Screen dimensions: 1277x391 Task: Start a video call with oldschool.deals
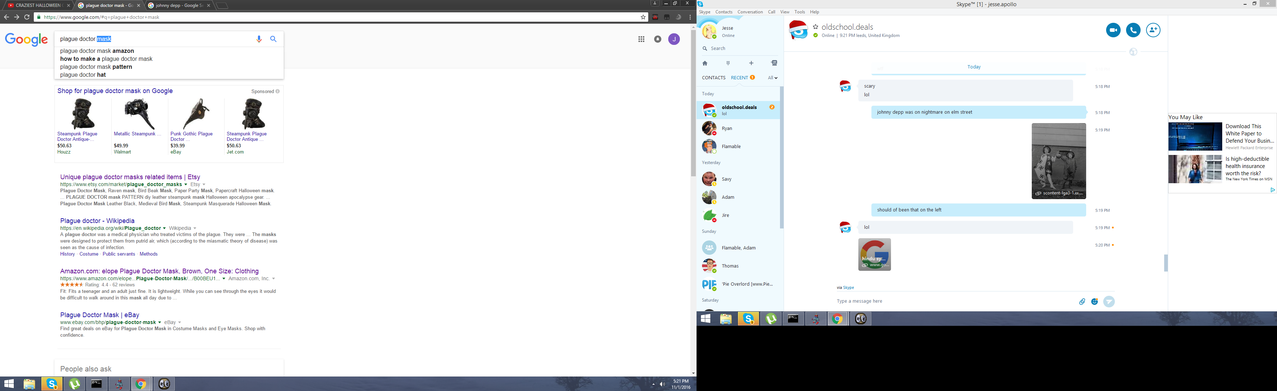pos(1113,30)
